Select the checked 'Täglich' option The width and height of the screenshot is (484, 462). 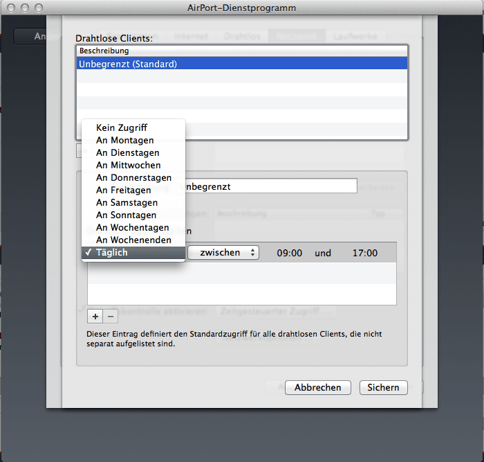click(133, 253)
